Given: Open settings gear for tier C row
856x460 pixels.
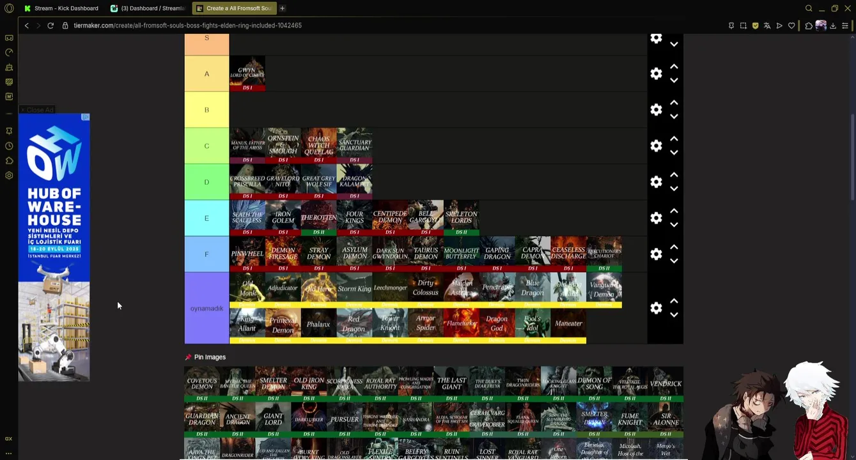Looking at the screenshot, I should pos(656,146).
